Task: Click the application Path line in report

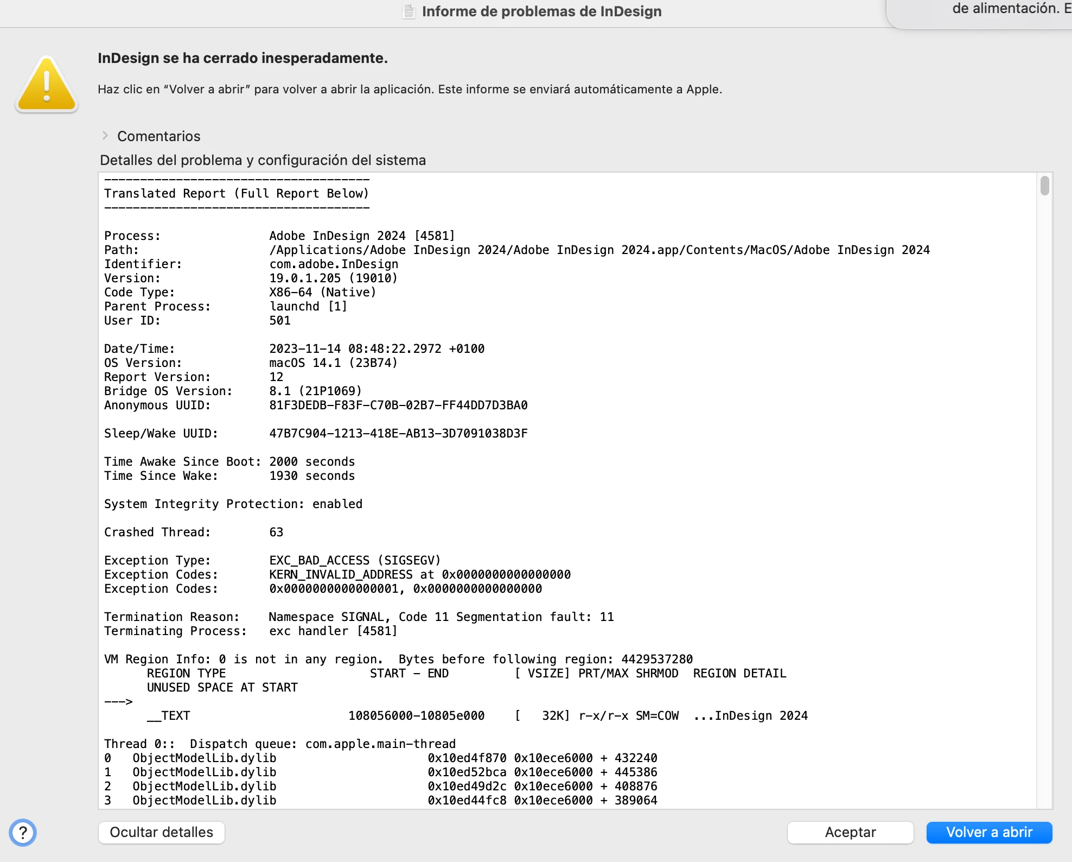Action: 599,250
